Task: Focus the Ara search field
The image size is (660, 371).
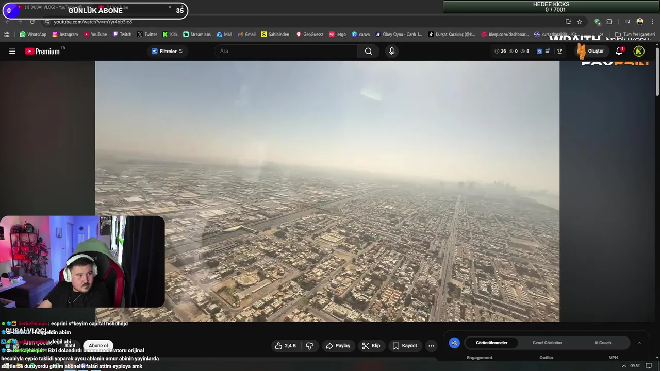Action: [286, 51]
